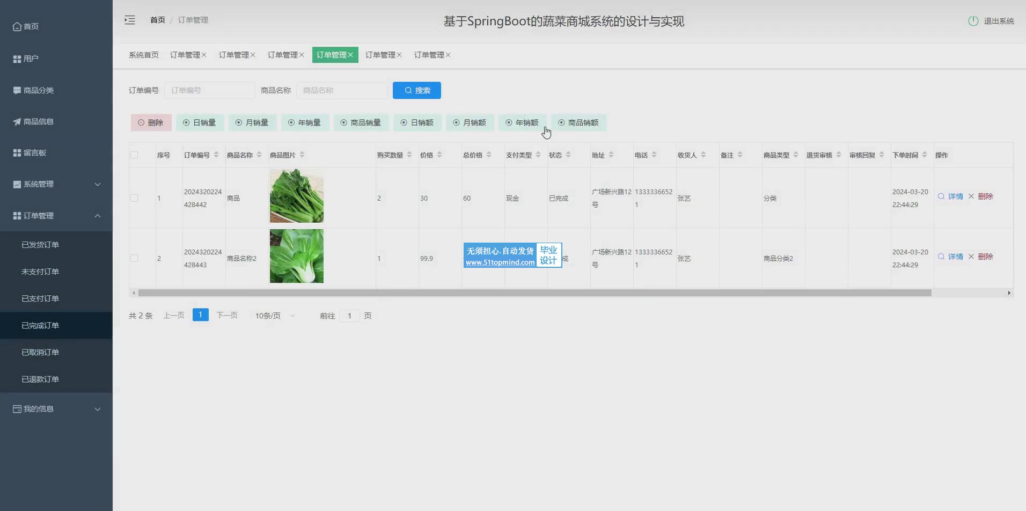Click the blue 搜索 button

[417, 90]
